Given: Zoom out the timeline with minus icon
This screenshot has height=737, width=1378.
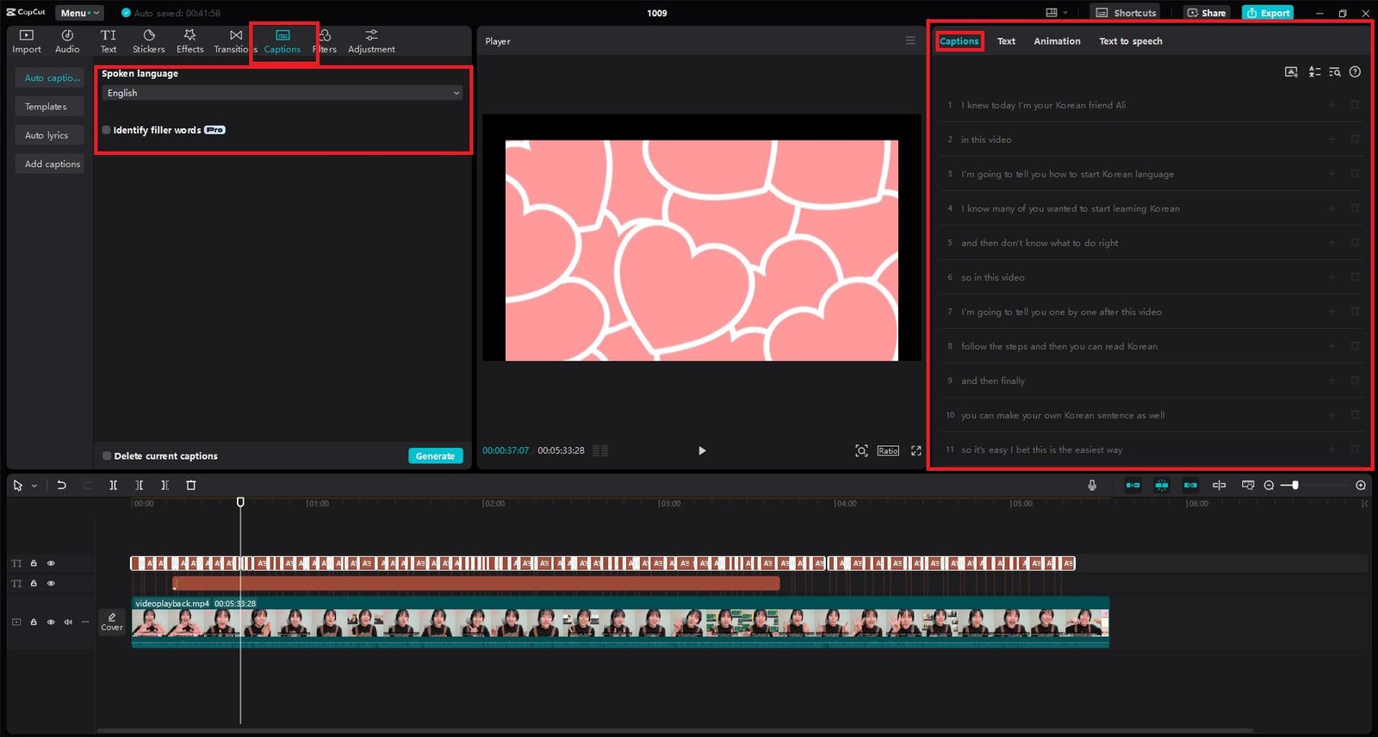Looking at the screenshot, I should point(1269,486).
